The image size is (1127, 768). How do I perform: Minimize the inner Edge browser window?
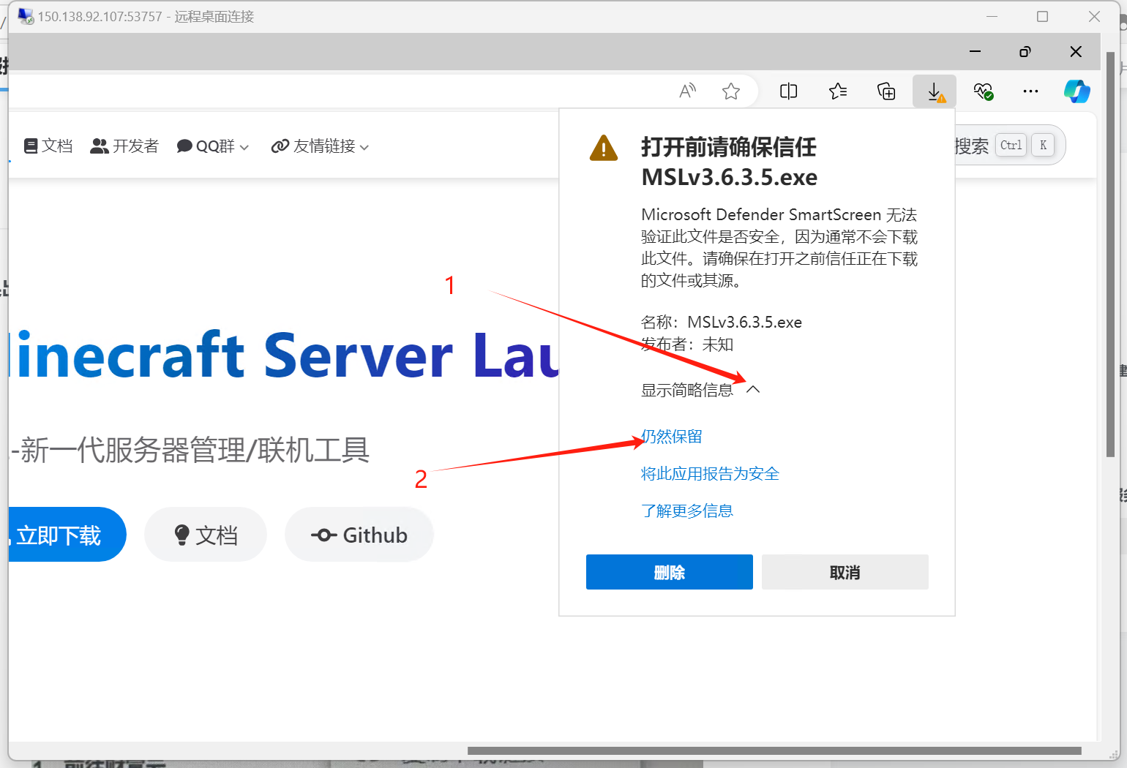(975, 51)
